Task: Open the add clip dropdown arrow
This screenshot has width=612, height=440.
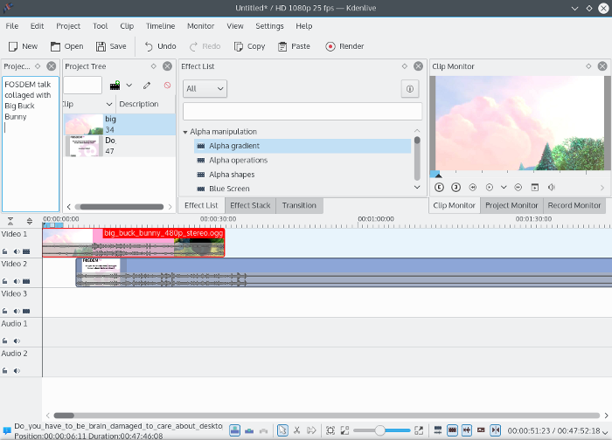Action: point(129,85)
